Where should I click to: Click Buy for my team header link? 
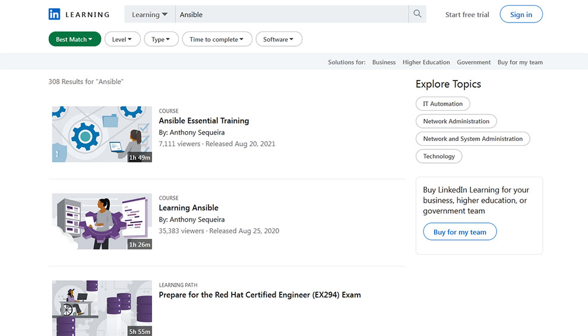(x=520, y=62)
